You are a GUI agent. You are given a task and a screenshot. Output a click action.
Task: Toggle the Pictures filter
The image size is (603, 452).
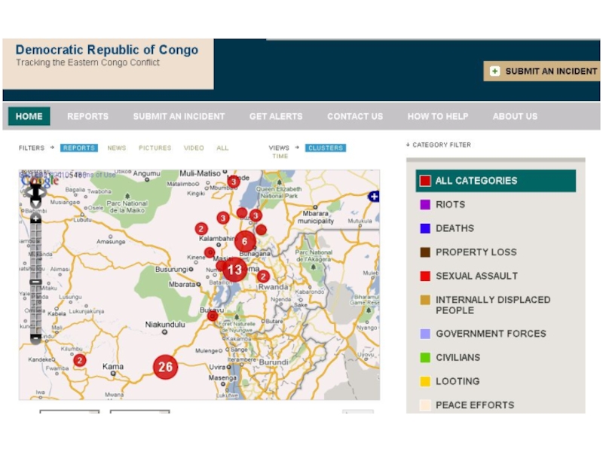click(x=155, y=148)
